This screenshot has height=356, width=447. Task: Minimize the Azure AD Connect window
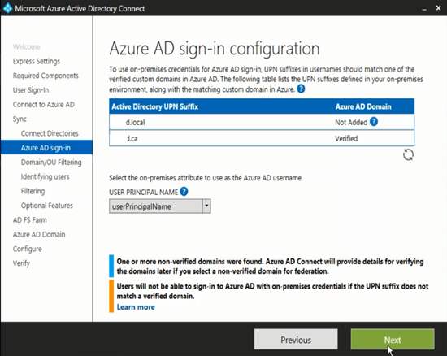click(x=424, y=9)
